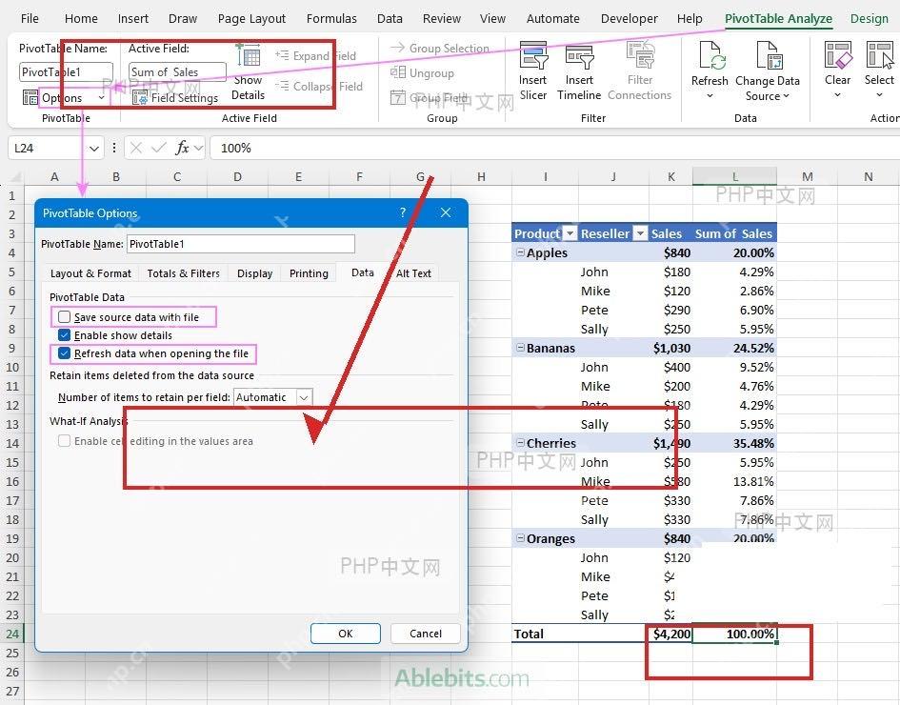Toggle Refresh data when opening the file
This screenshot has height=705, width=900.
coord(65,353)
